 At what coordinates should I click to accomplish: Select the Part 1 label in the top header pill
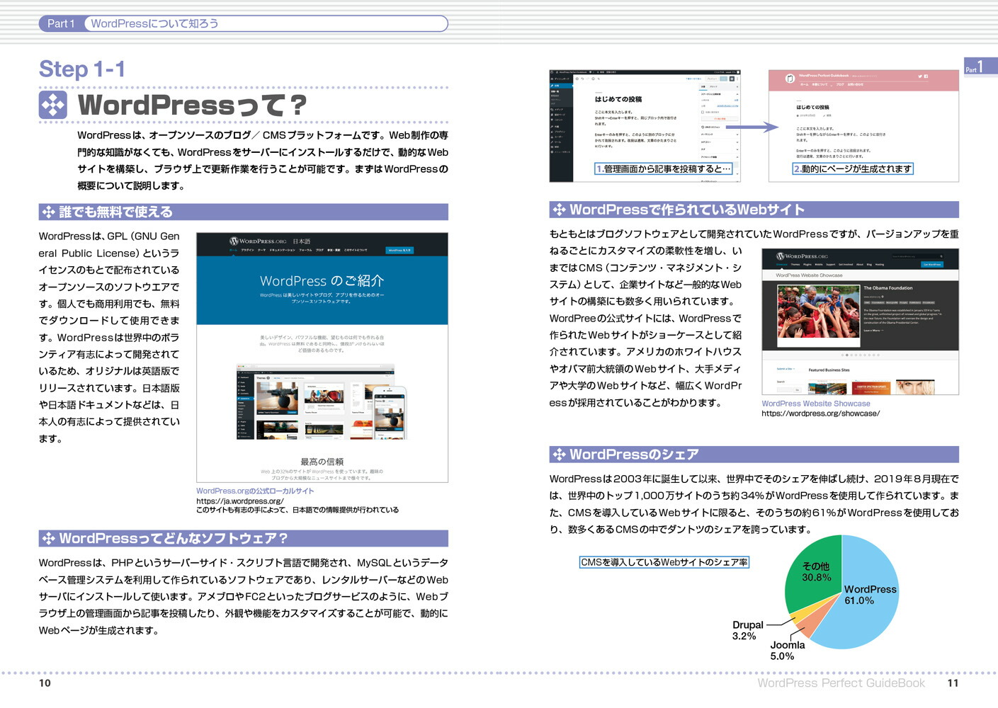[61, 23]
